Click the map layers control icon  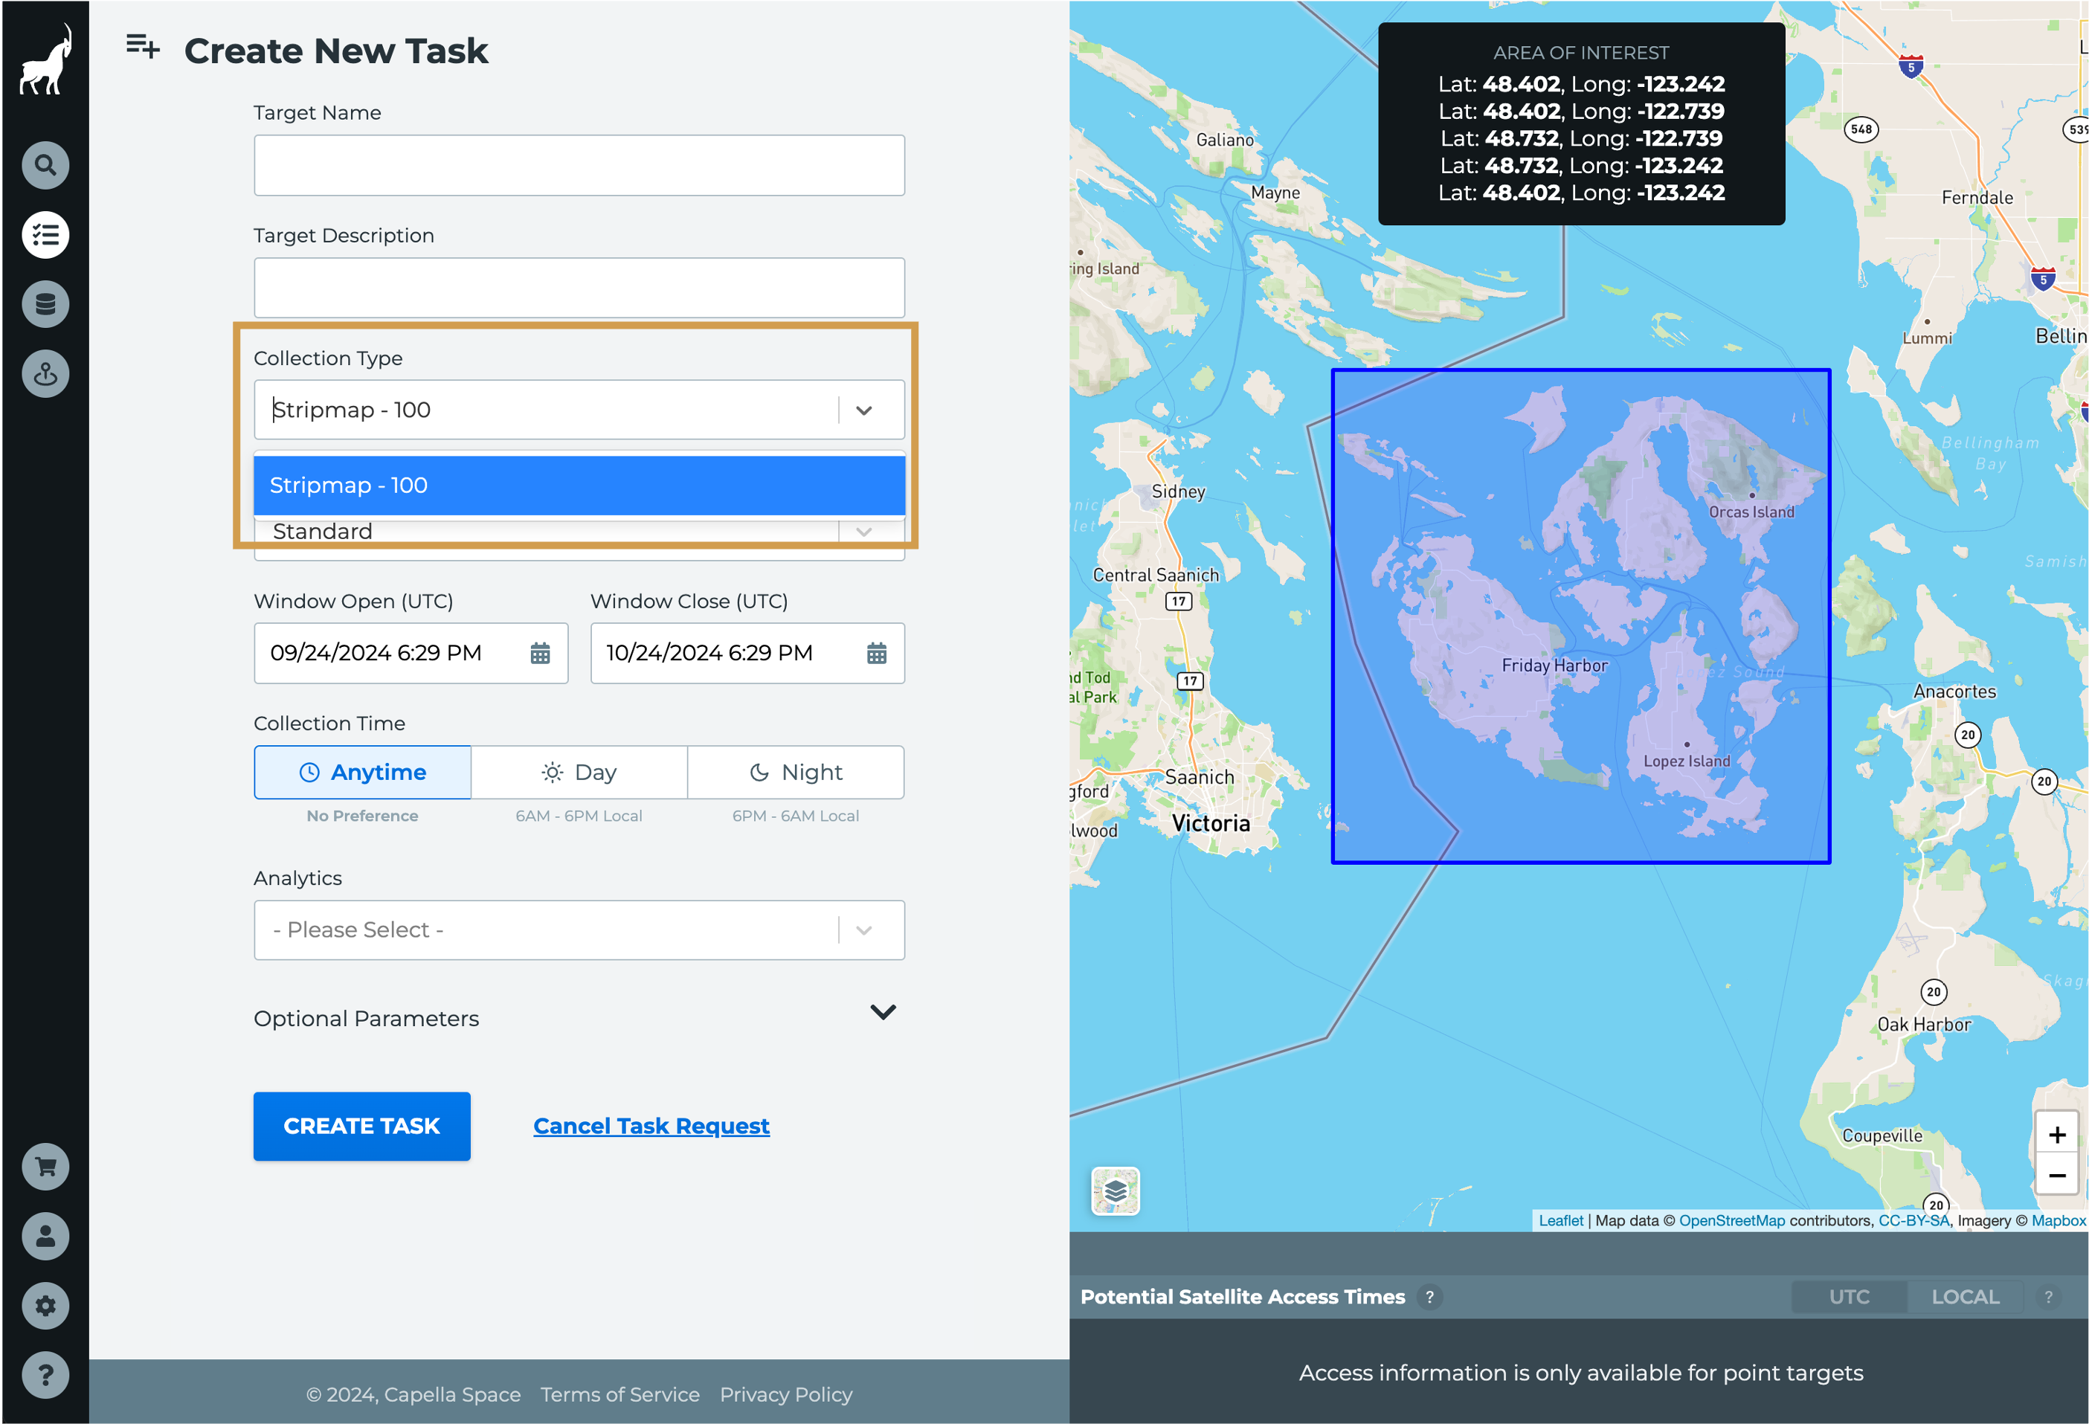pos(1116,1191)
